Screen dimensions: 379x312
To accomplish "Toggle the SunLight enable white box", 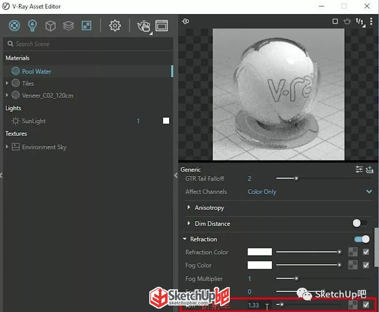I will coord(166,121).
